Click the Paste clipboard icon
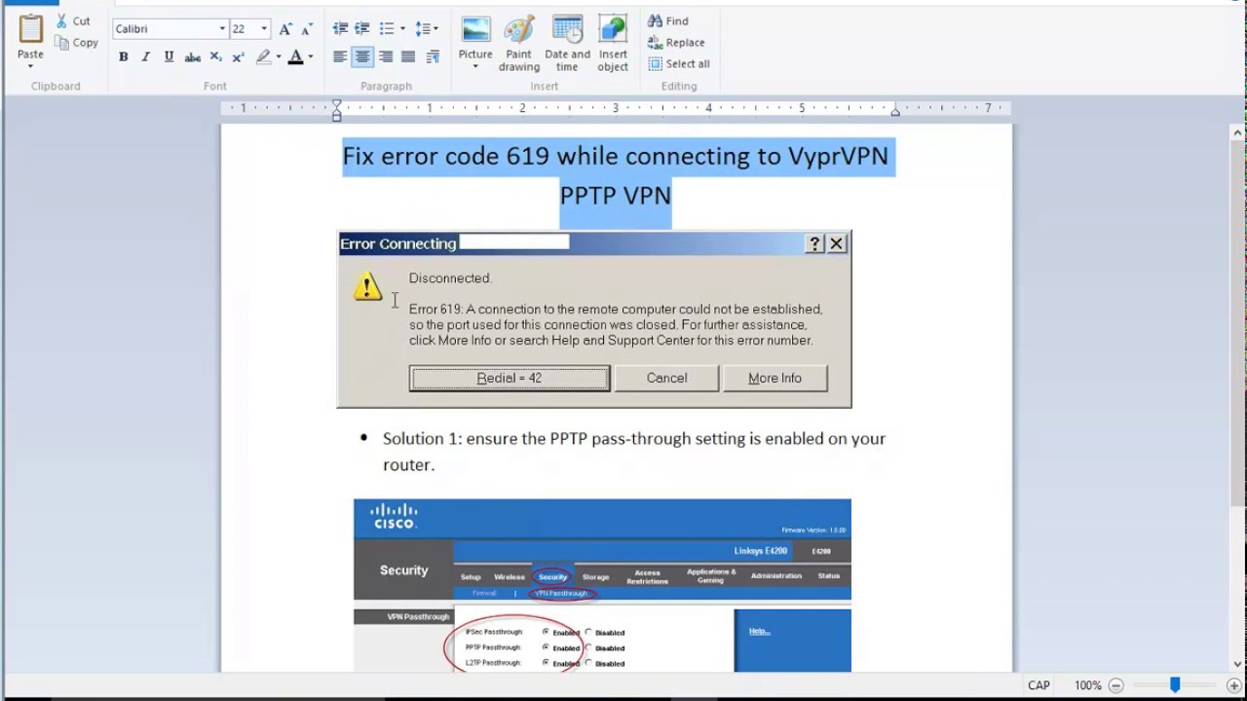 point(30,30)
